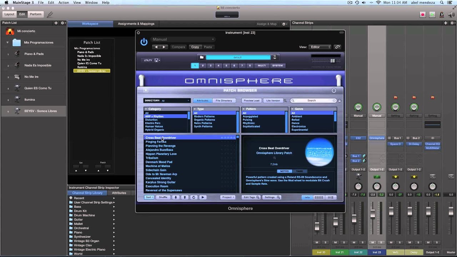Open the View Editor dropdown
The image size is (457, 257).
click(320, 47)
